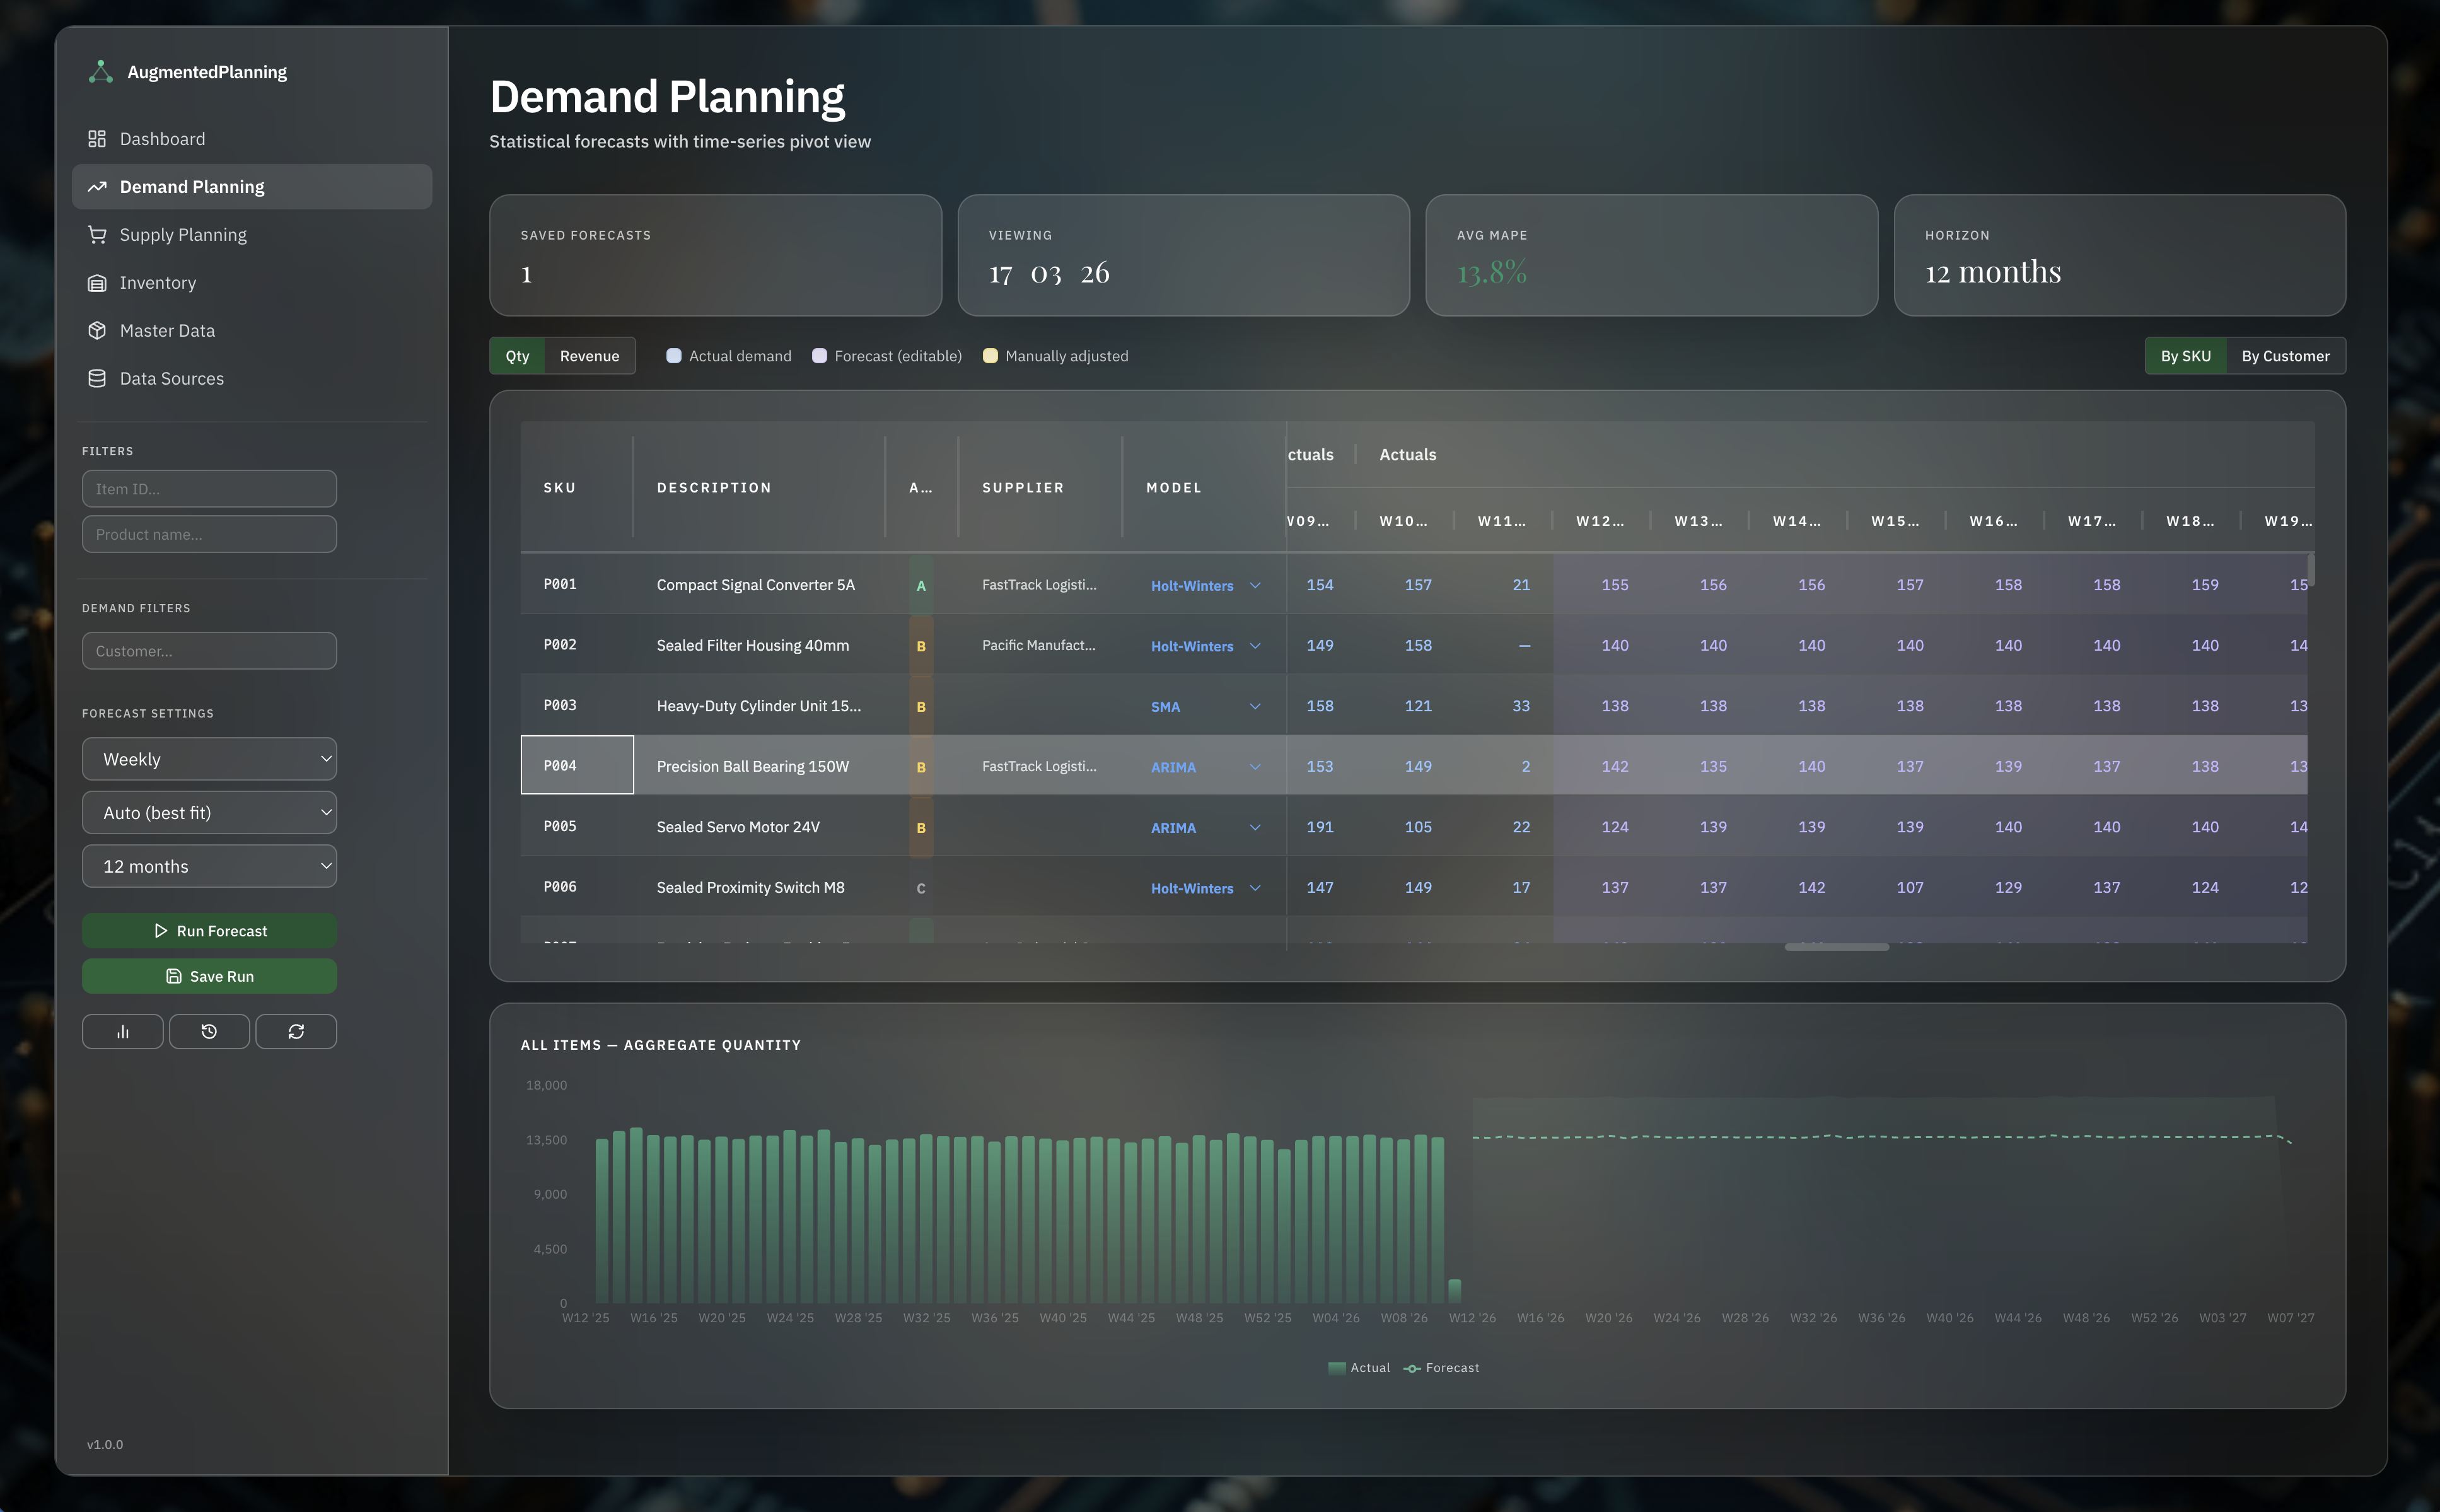The height and width of the screenshot is (1512, 2440).
Task: Open the Inventory section
Action: point(157,282)
